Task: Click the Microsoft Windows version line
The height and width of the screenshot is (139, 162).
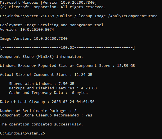Action: pos(48,2)
